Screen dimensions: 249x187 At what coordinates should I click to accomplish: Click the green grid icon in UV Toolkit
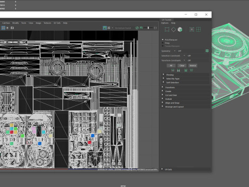coord(198,30)
